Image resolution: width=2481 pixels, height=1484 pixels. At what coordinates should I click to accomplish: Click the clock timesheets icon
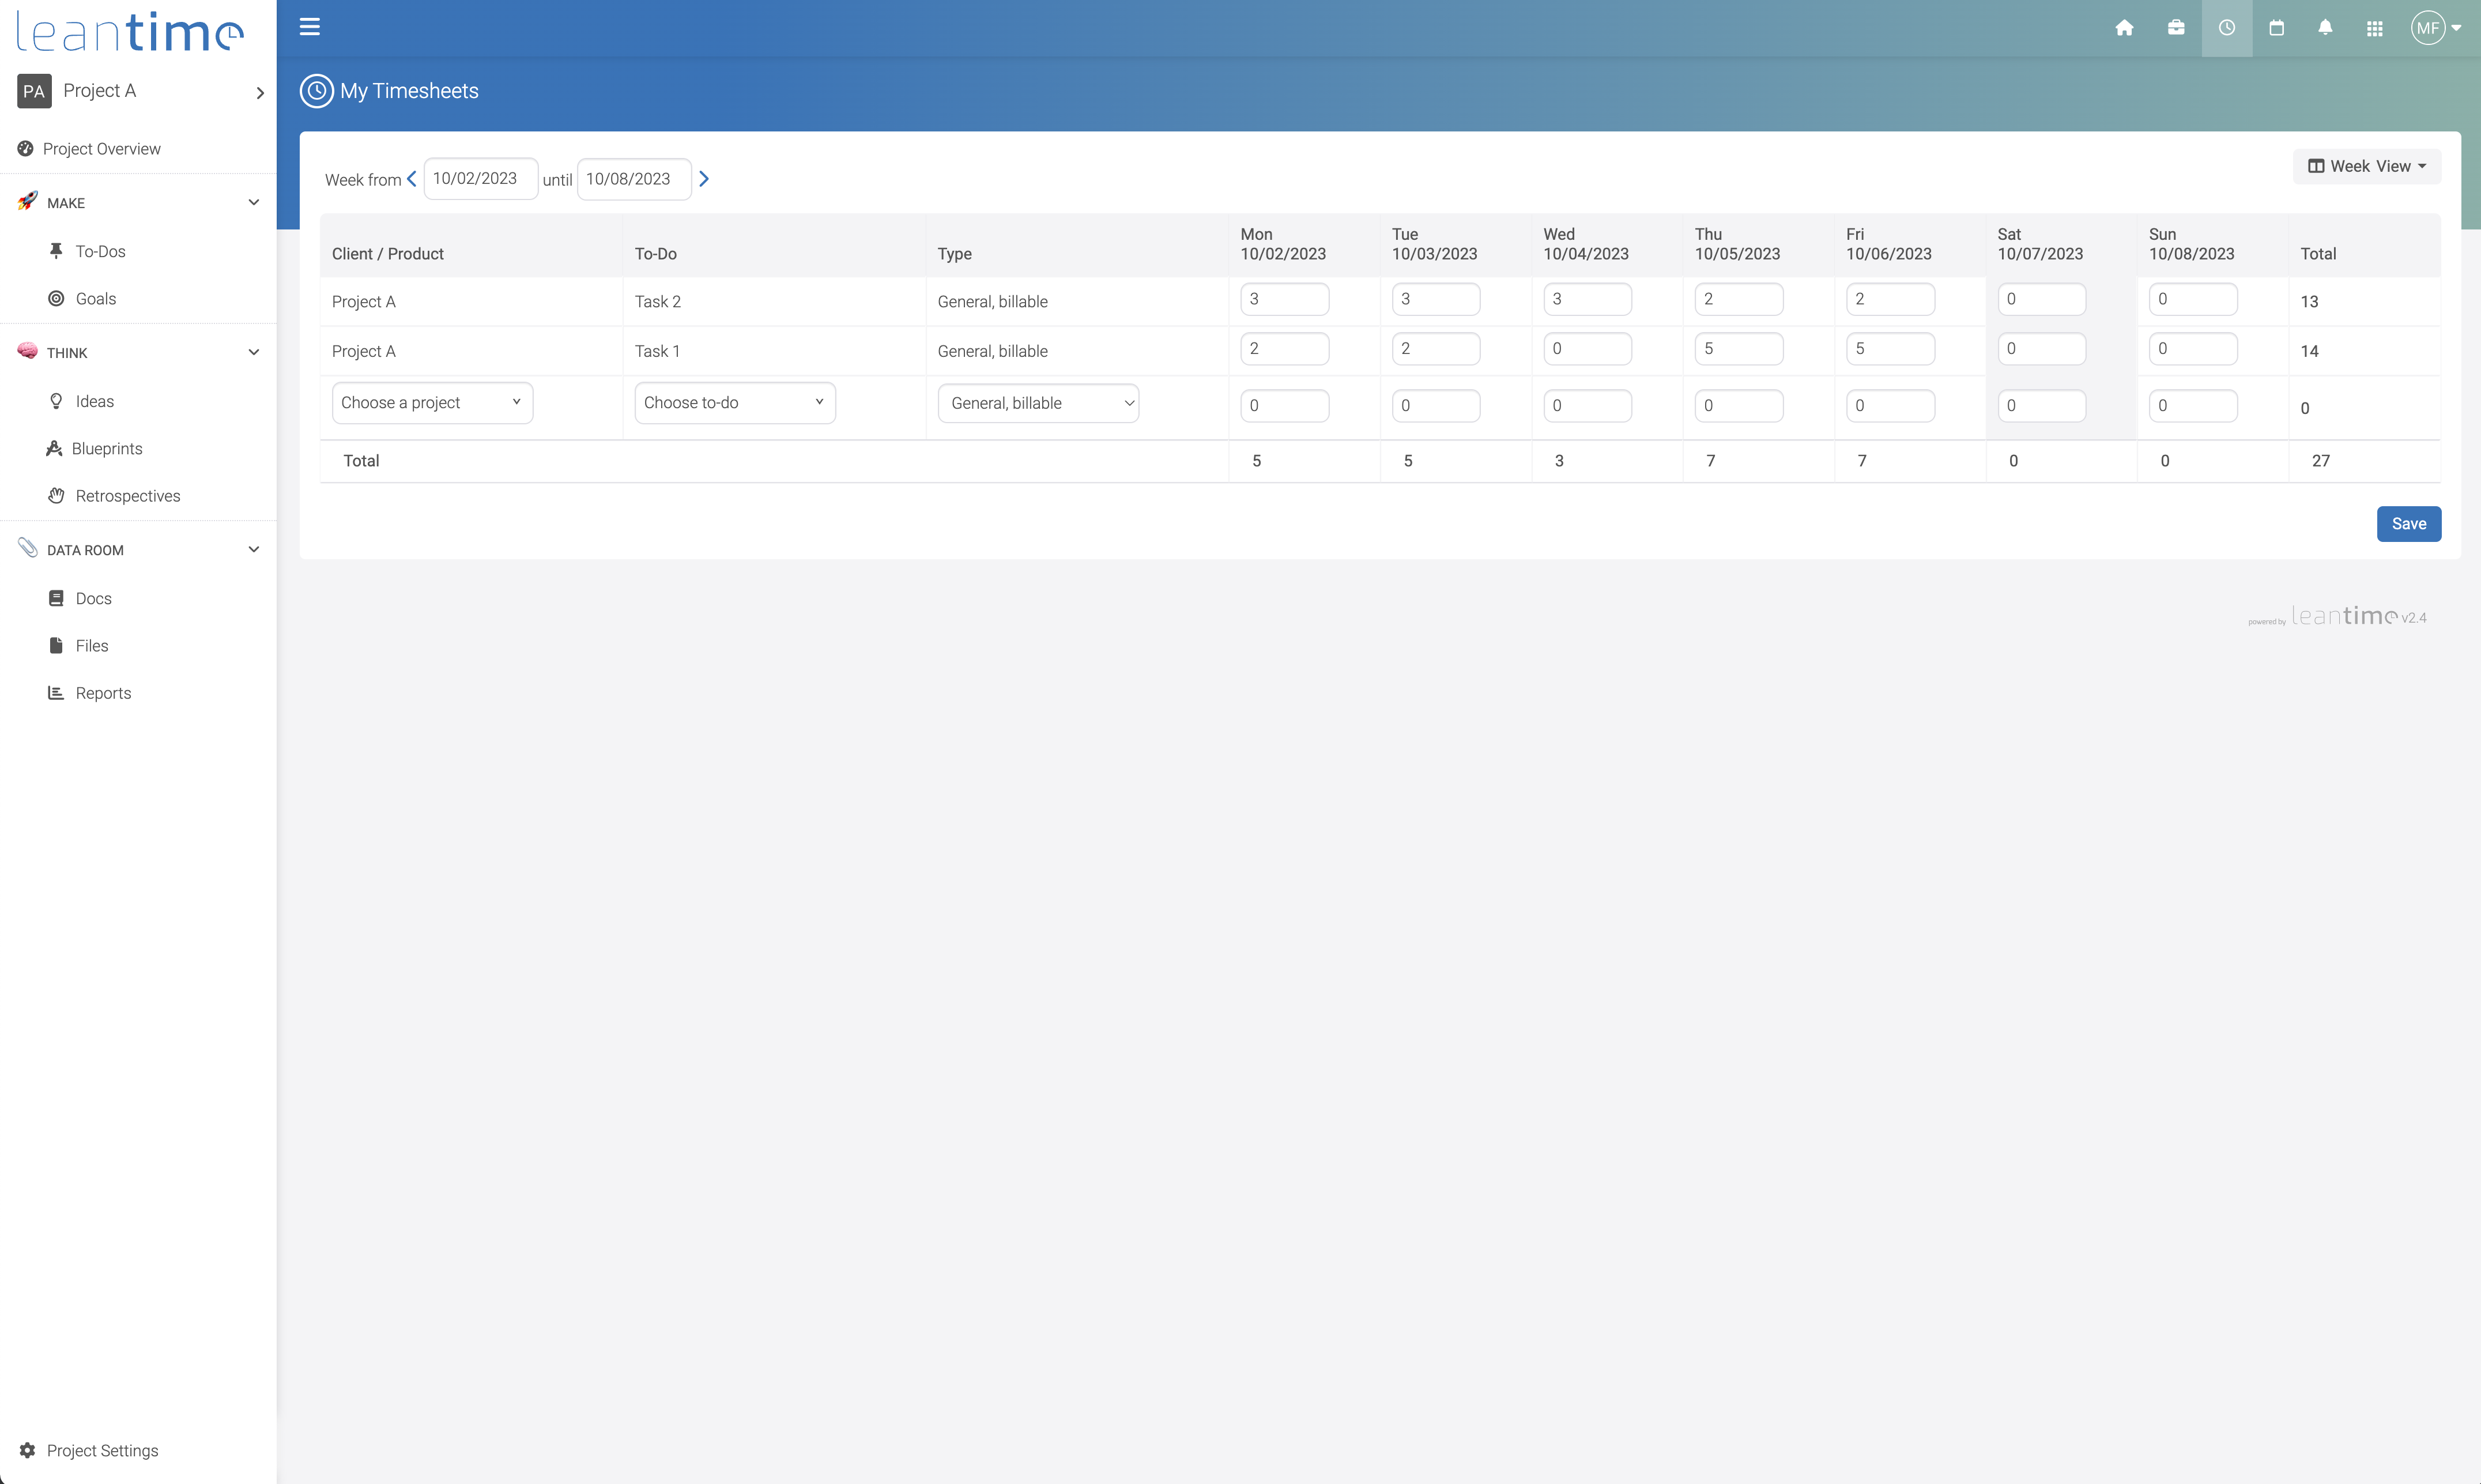2226,28
